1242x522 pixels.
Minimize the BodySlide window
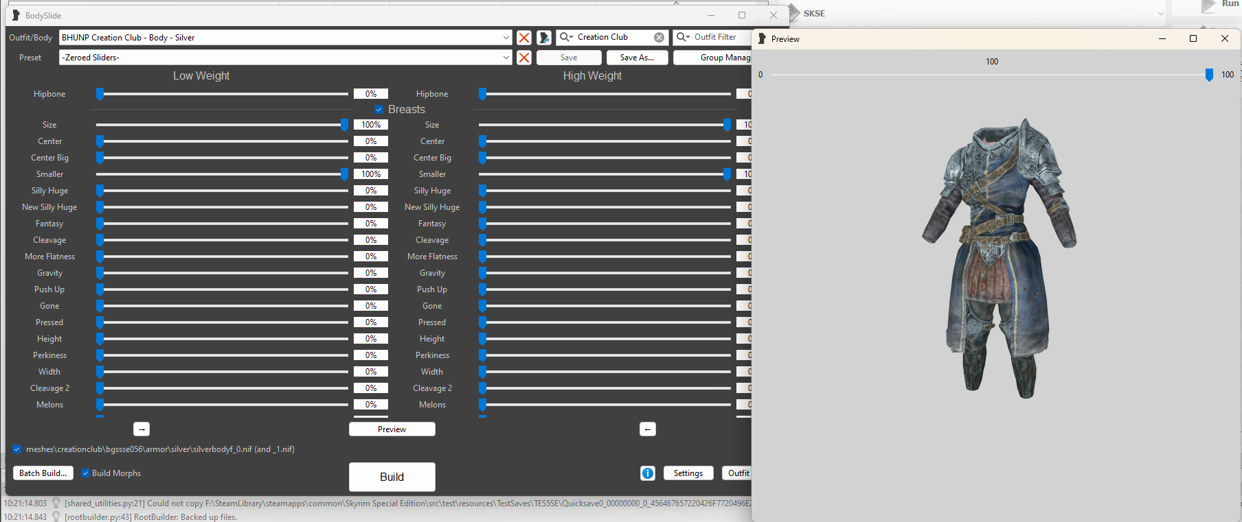pos(711,15)
